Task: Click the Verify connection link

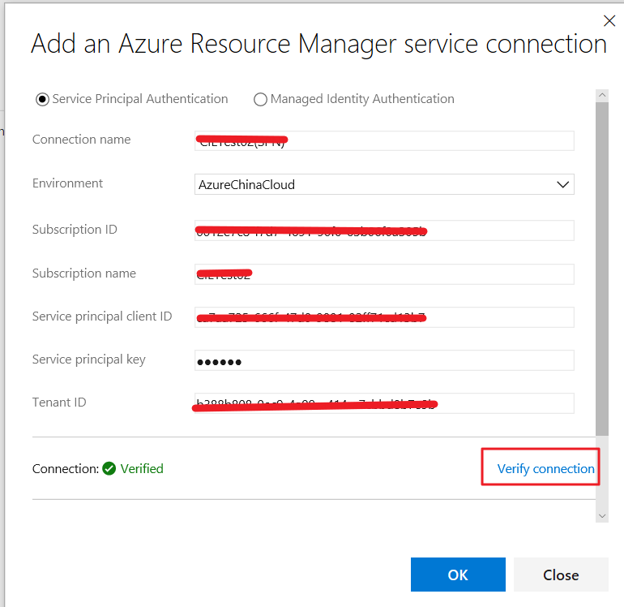Action: 545,469
